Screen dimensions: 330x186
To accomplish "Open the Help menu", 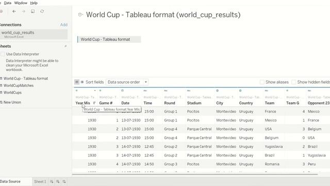I will (x=34, y=3).
